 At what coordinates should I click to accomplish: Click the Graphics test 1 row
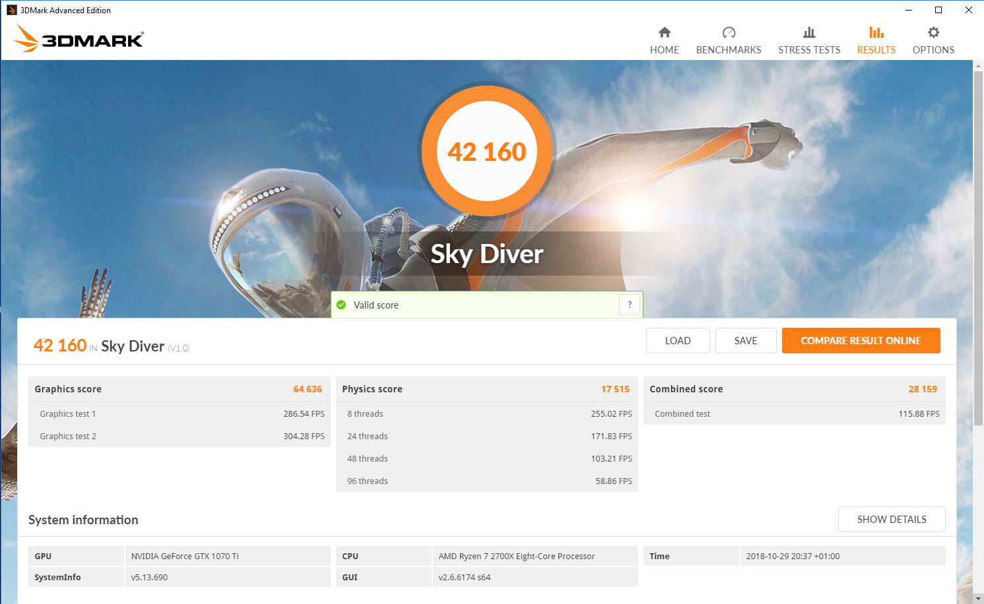pyautogui.click(x=180, y=414)
